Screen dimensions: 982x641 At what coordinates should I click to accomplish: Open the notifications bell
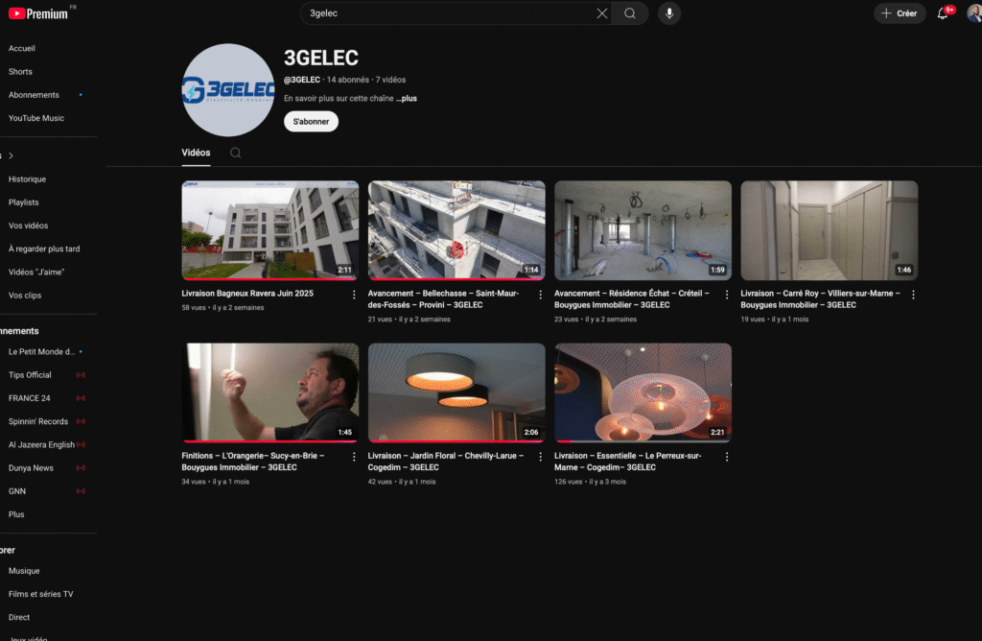tap(943, 13)
